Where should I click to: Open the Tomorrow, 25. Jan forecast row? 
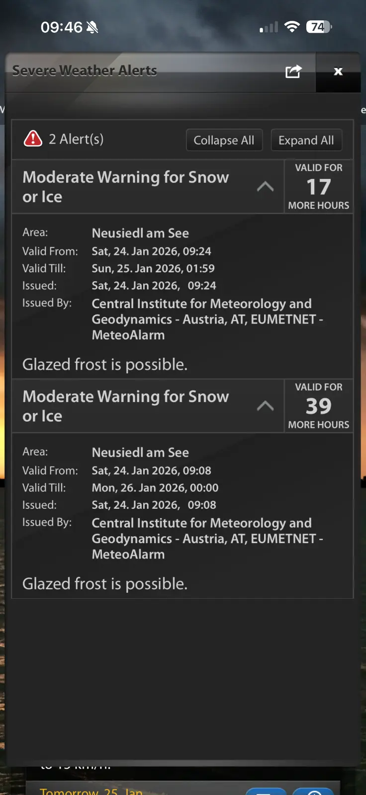(91, 790)
